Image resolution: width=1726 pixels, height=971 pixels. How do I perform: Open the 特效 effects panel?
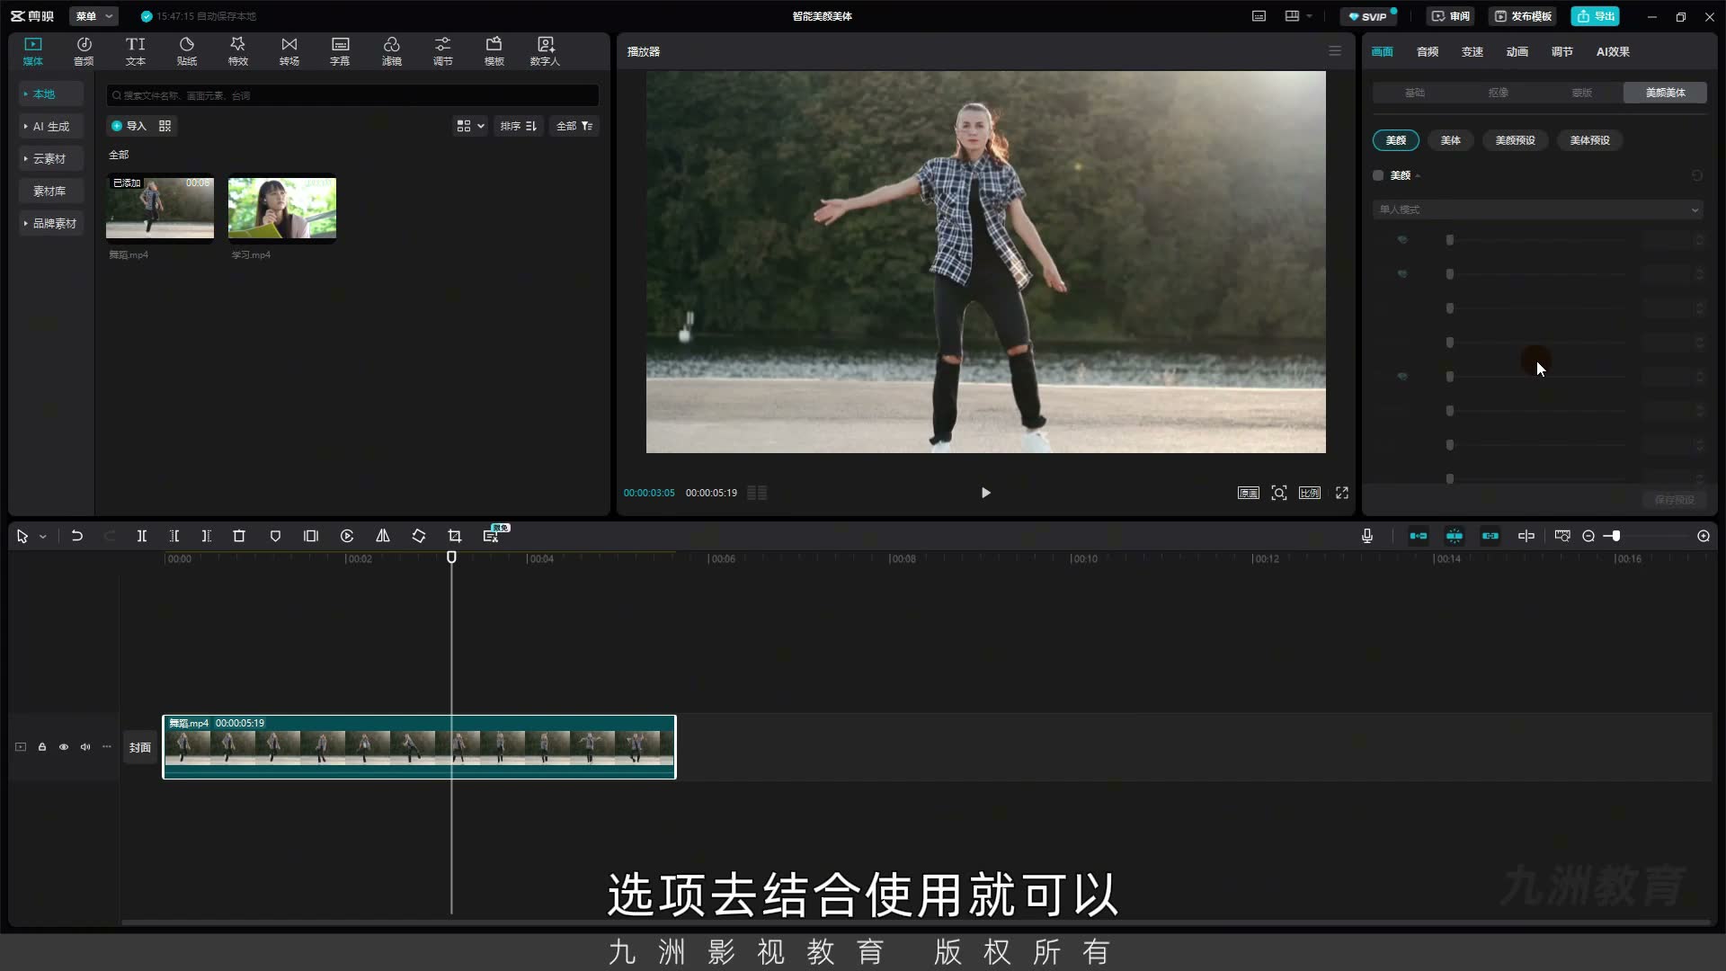pos(237,51)
